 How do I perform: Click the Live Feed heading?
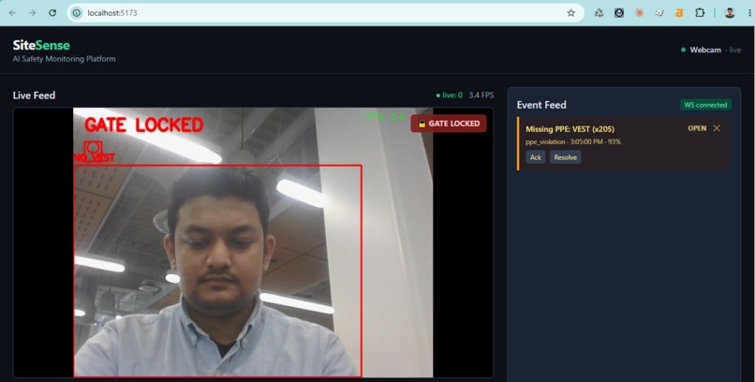click(34, 95)
